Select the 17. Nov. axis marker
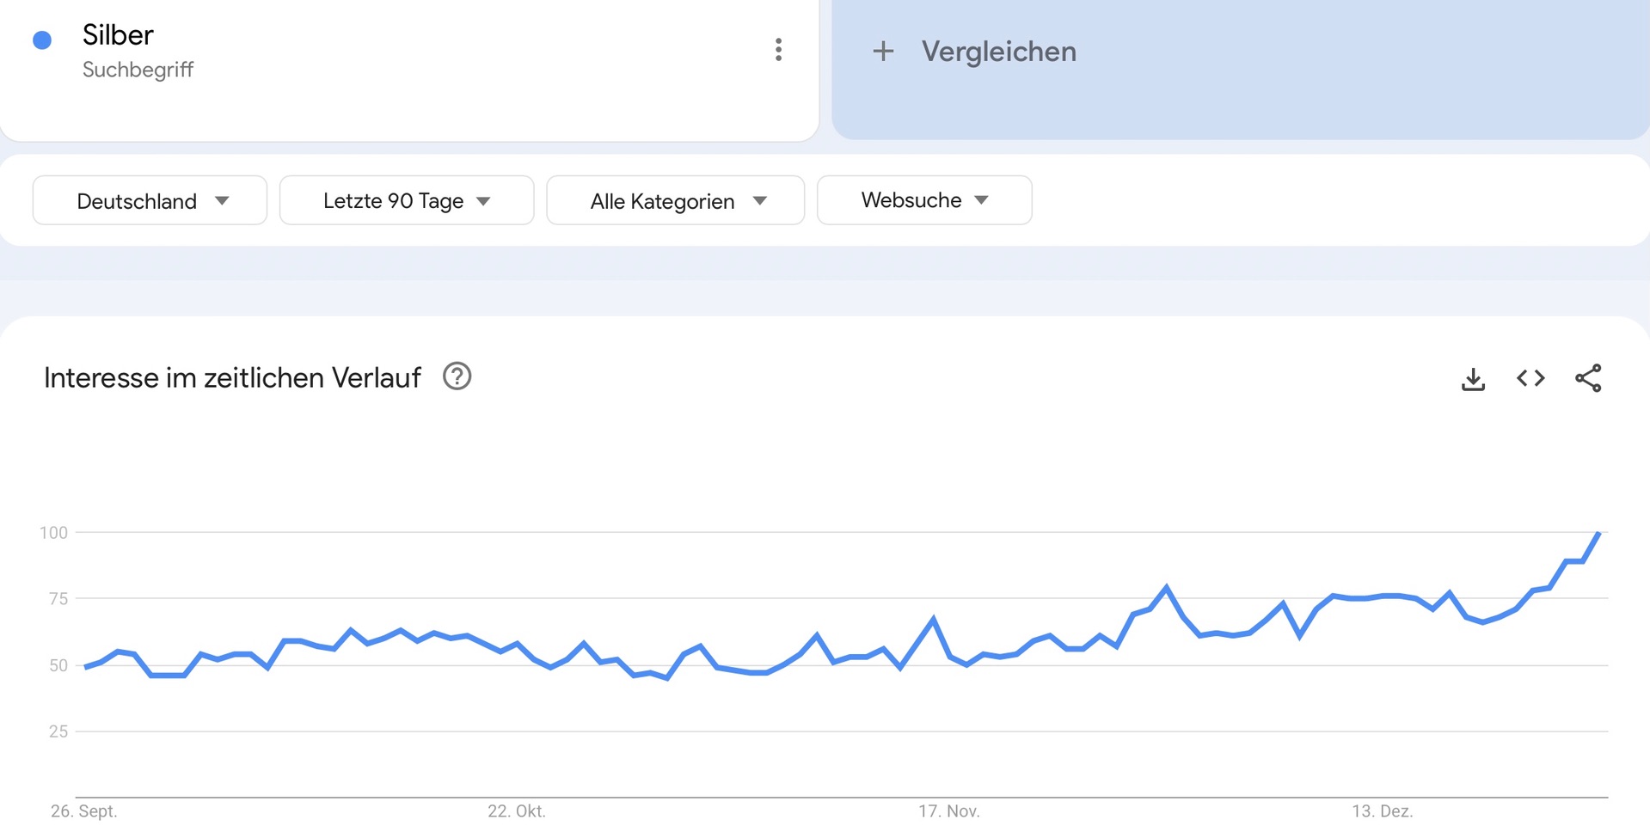This screenshot has height=832, width=1650. click(x=949, y=811)
